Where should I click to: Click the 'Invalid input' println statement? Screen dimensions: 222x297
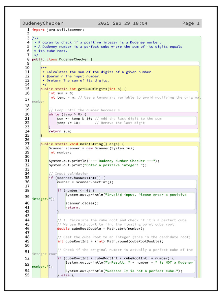126,195
